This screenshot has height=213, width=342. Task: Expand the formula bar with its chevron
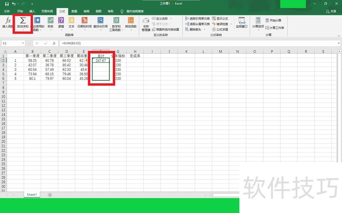(x=339, y=43)
